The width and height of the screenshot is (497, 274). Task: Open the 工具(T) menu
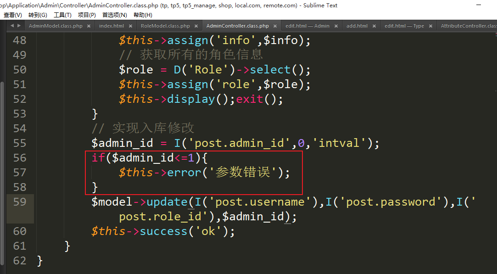pyautogui.click(x=62, y=15)
